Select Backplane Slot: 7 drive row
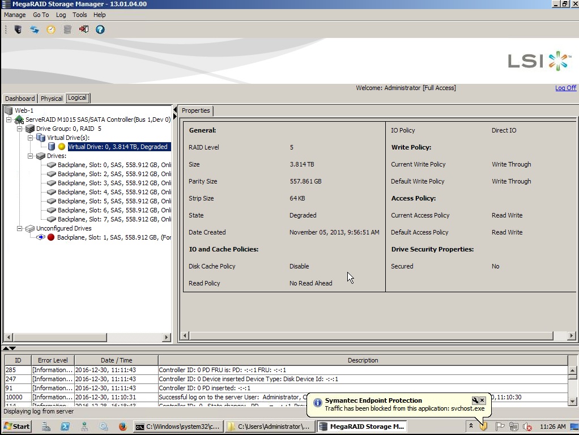The image size is (579, 435). pyautogui.click(x=114, y=219)
